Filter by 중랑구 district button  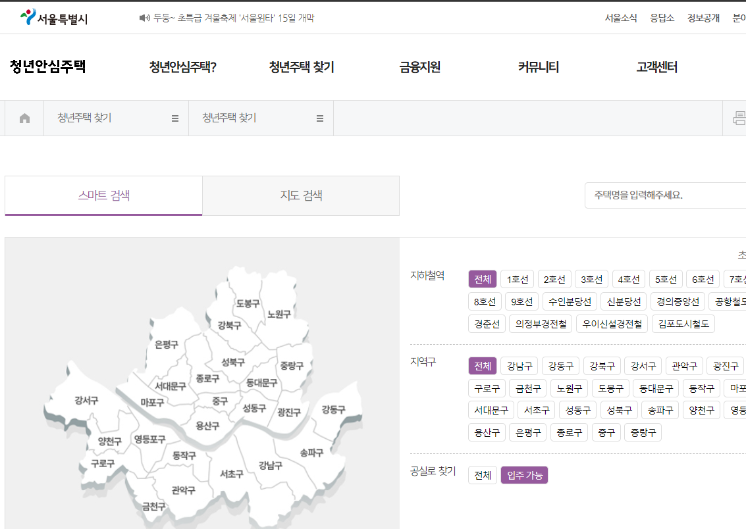(x=643, y=432)
